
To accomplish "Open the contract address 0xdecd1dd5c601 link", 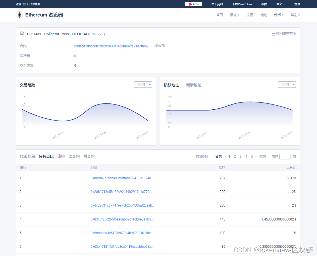I will (x=112, y=46).
